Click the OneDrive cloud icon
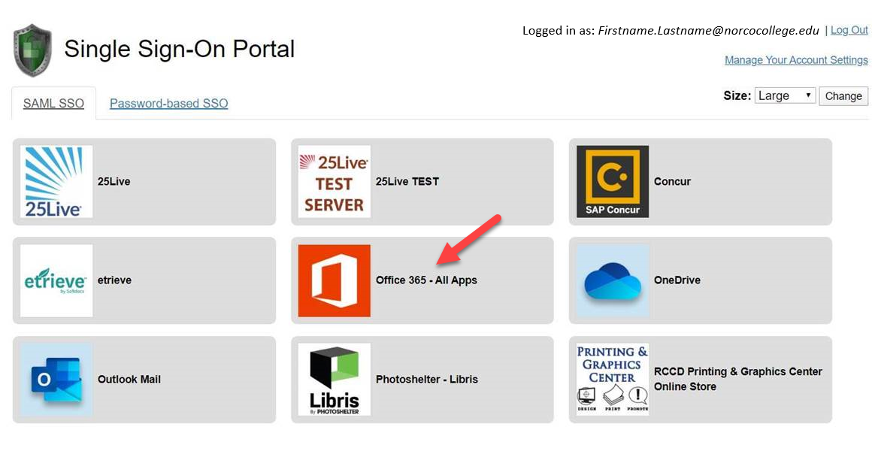 click(x=613, y=281)
